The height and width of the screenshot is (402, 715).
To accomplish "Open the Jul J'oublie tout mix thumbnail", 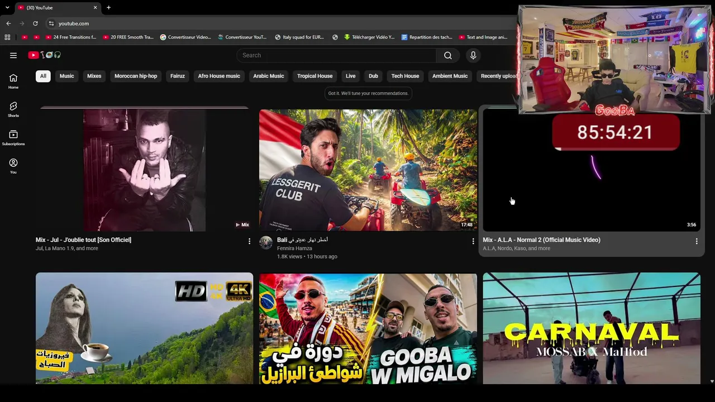I will (x=144, y=170).
